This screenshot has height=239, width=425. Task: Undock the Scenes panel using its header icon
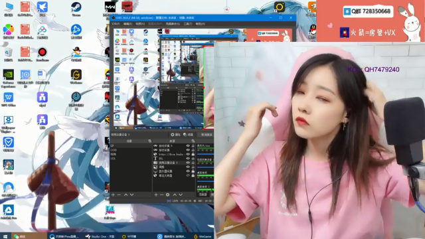[150, 141]
